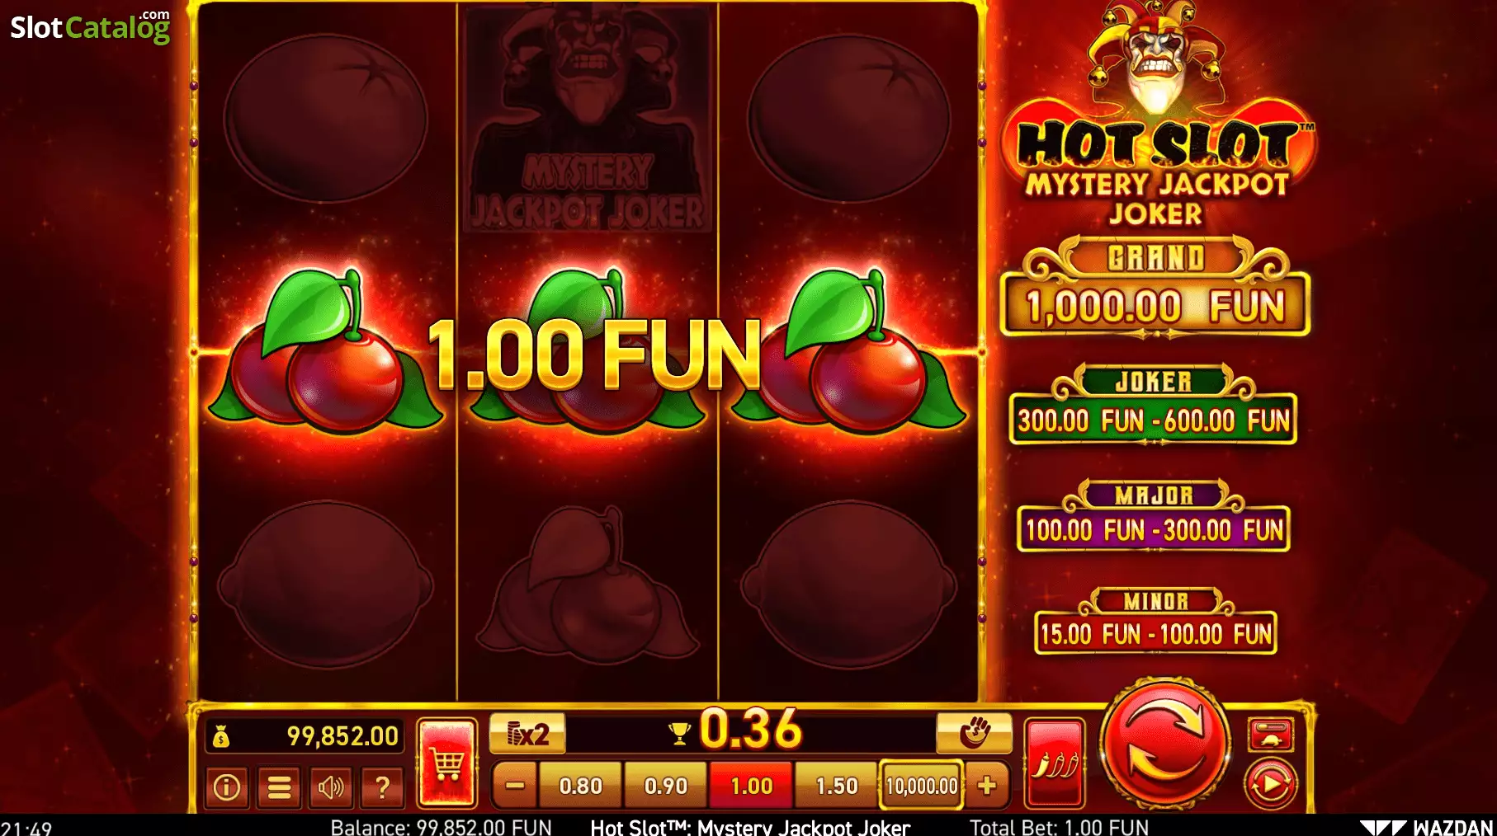Open the SlotCatalog.com logo link
The image size is (1497, 836).
pos(91,26)
